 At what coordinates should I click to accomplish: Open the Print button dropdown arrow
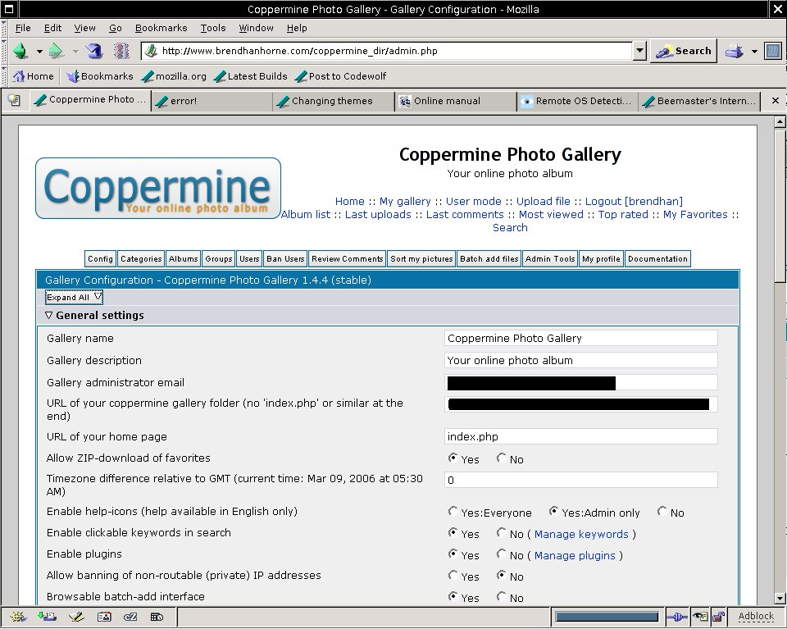pyautogui.click(x=754, y=51)
